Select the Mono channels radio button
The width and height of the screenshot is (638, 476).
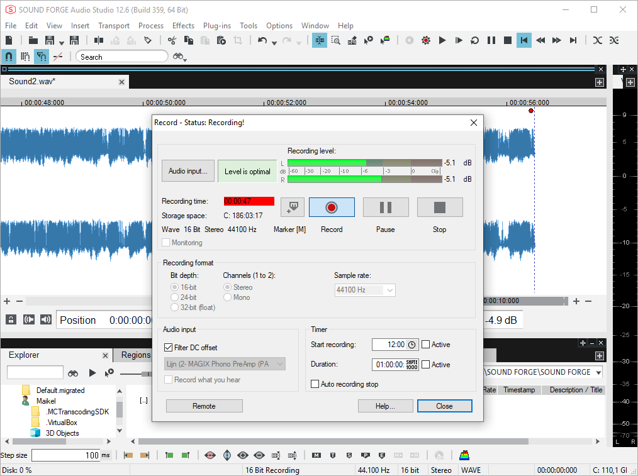[227, 297]
